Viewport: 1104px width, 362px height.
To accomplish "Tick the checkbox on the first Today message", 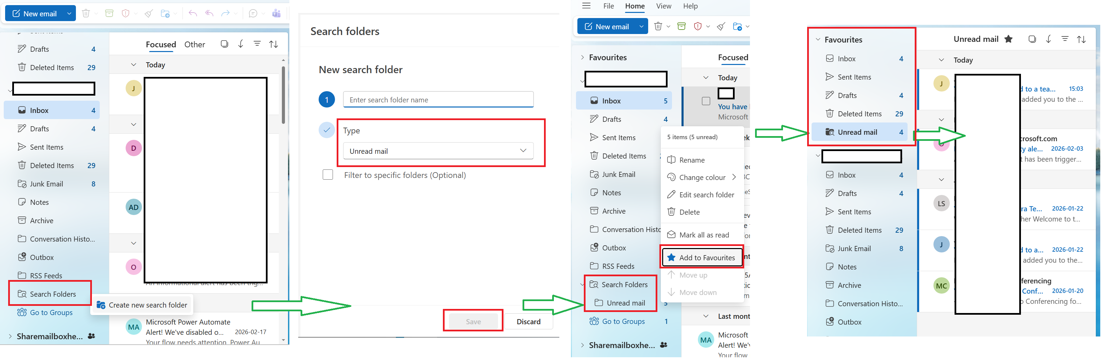I will [706, 101].
